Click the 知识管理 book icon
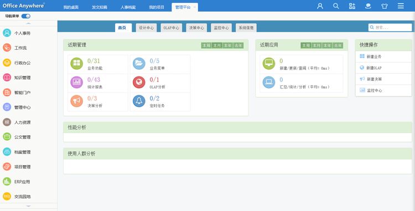 pyautogui.click(x=7, y=78)
